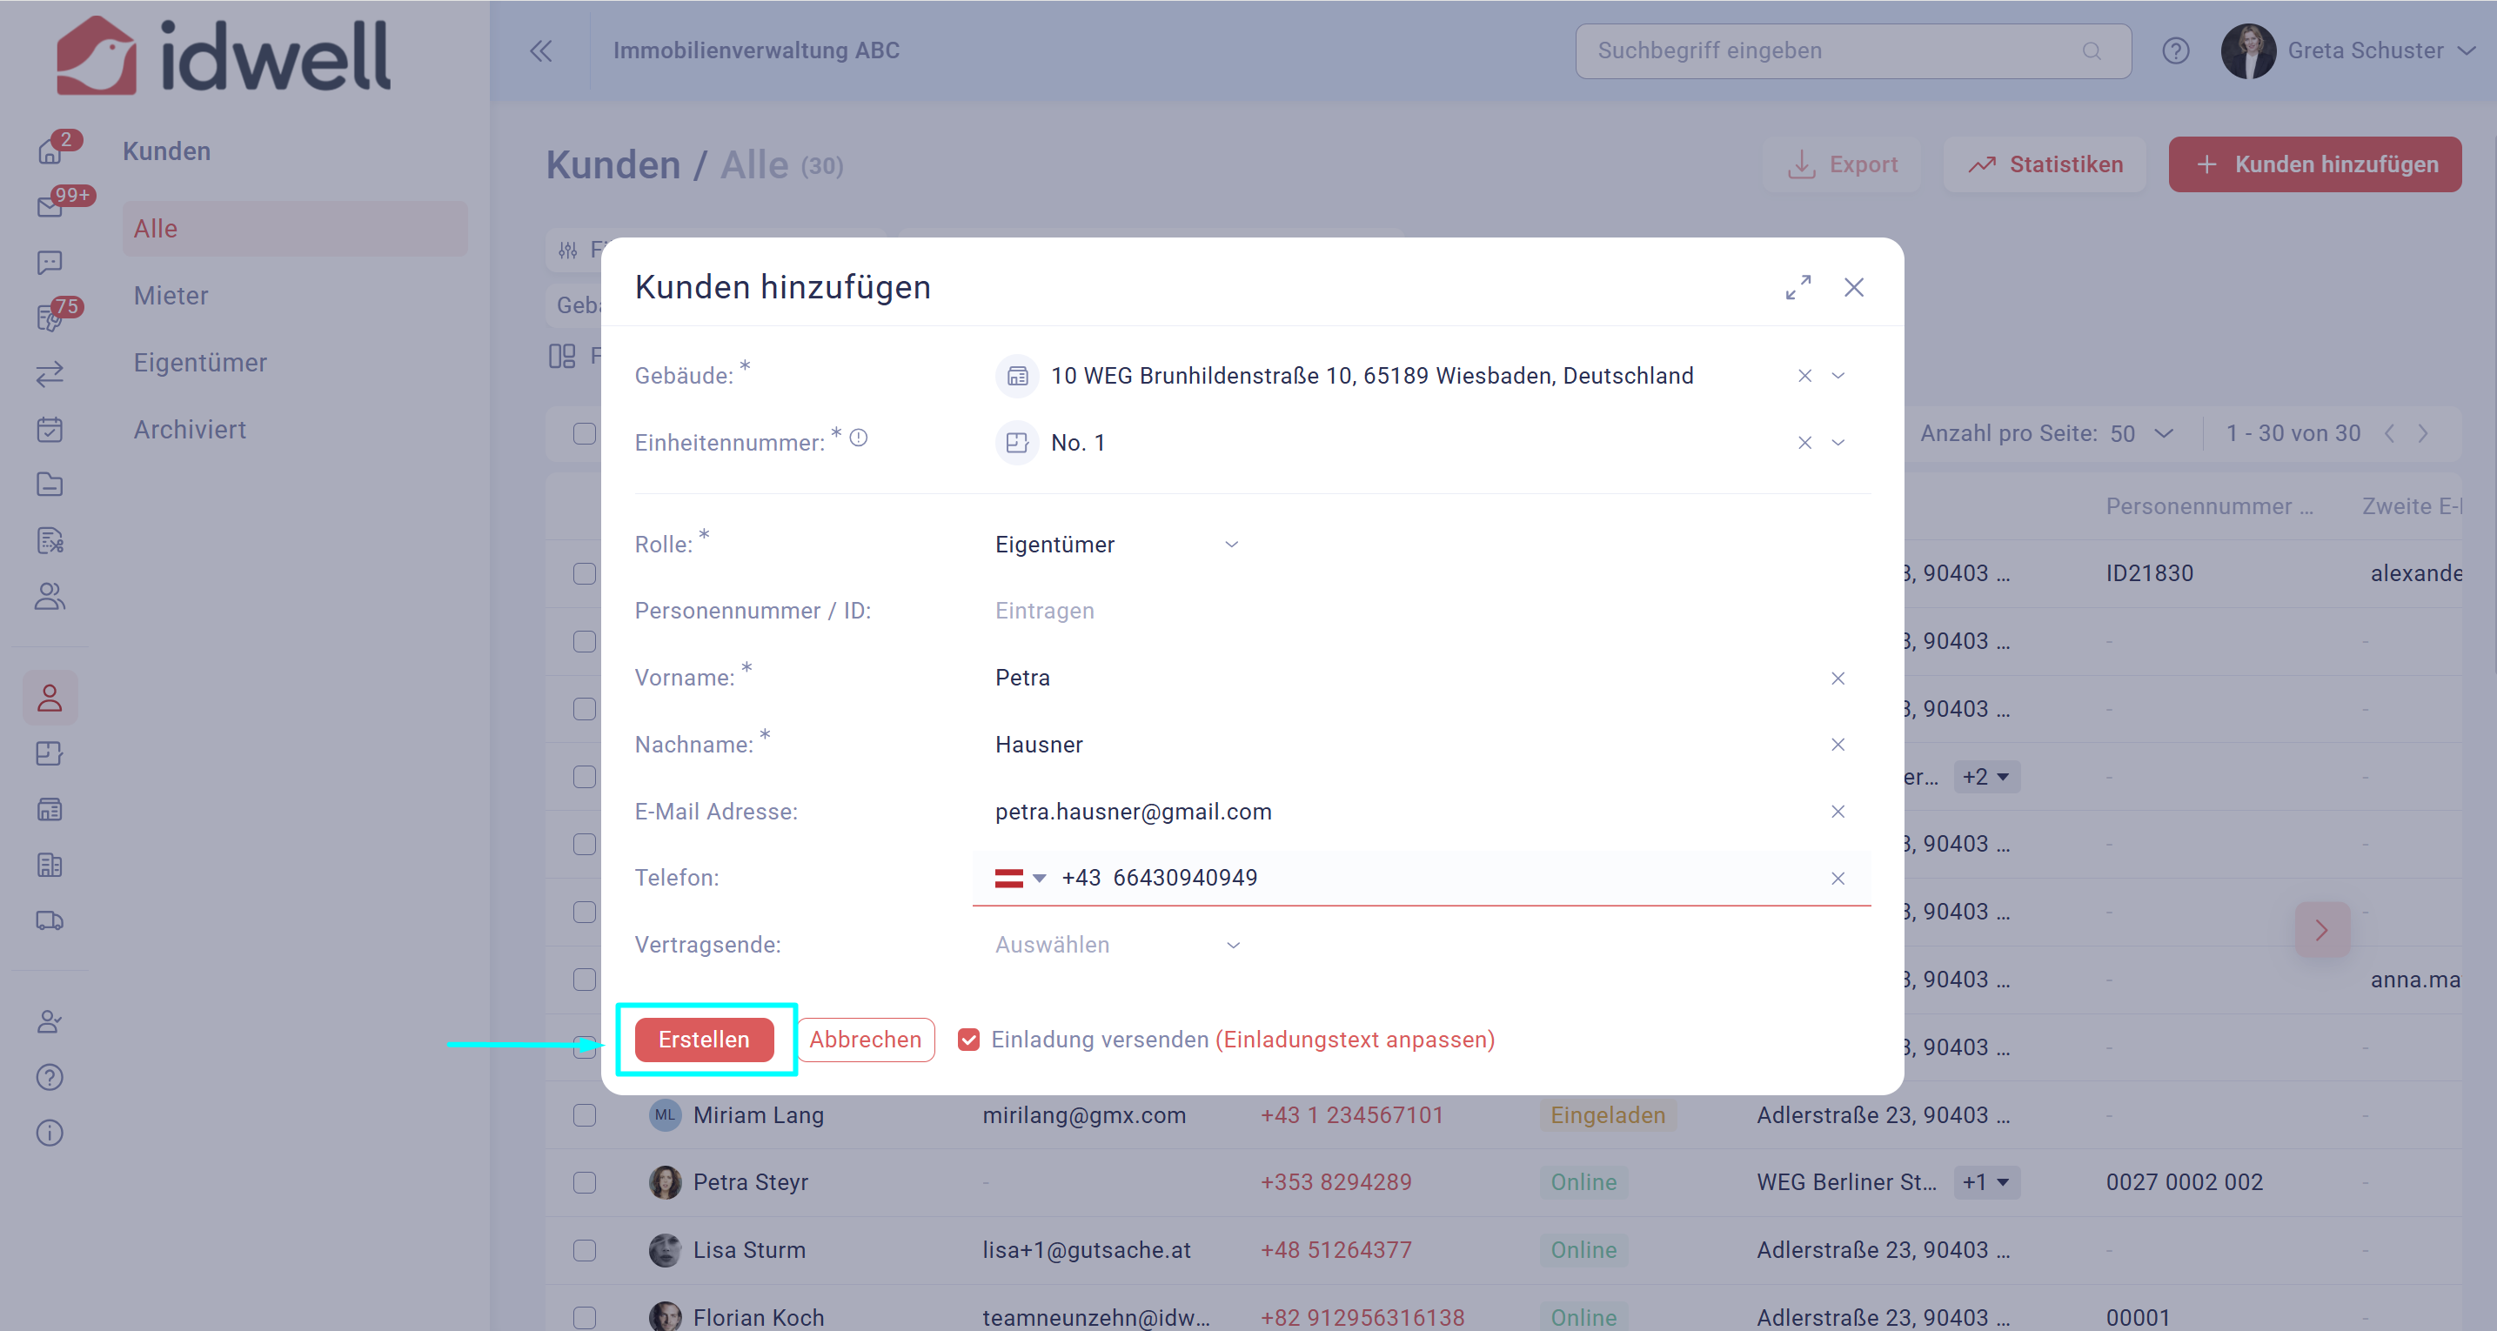
Task: Clear the Einheitennummer value No. 1
Action: [1804, 443]
